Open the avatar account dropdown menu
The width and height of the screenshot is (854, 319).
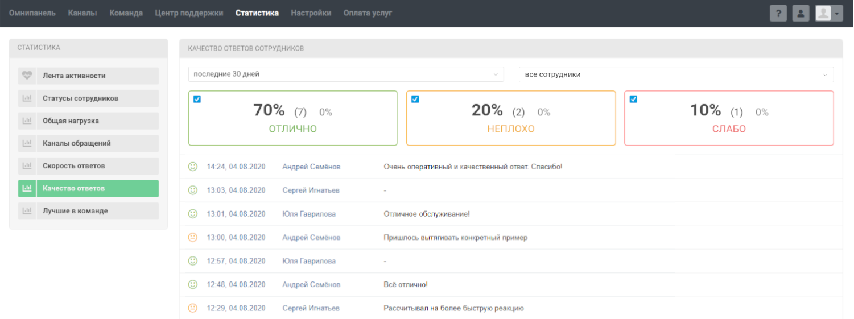pyautogui.click(x=828, y=13)
